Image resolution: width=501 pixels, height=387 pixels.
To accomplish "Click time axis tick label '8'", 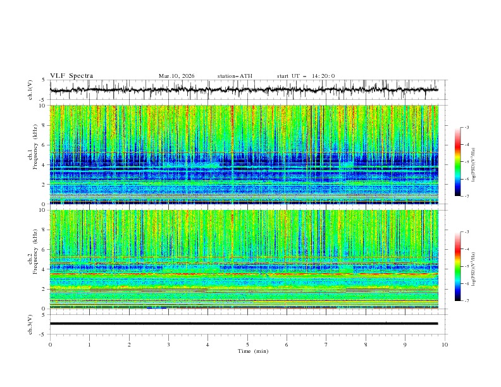I will pos(366,345).
